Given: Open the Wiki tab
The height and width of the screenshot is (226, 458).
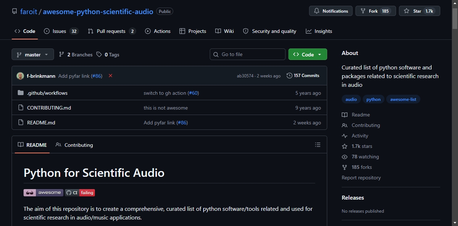Looking at the screenshot, I should click(225, 31).
